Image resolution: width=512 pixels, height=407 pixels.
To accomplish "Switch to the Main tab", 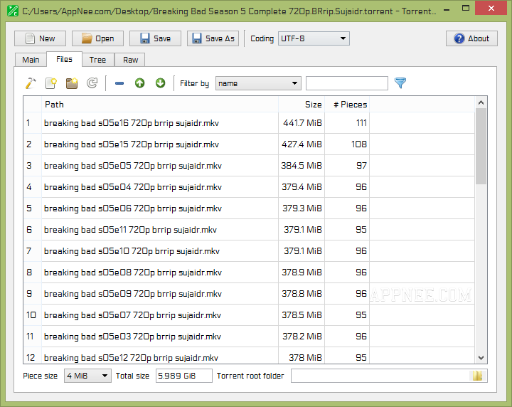I will point(31,60).
